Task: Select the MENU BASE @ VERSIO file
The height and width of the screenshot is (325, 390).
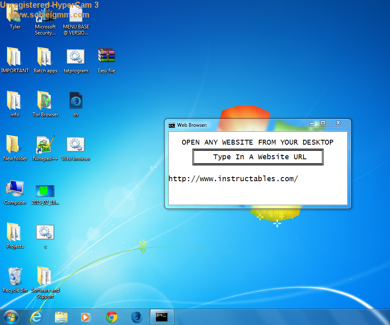Action: [x=76, y=19]
